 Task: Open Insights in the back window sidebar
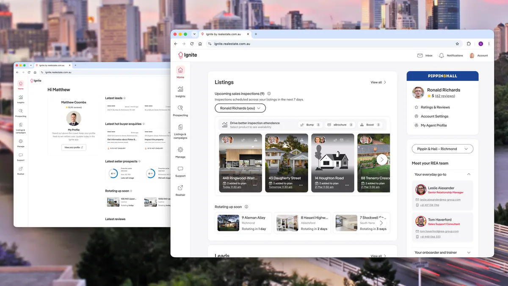(21, 99)
